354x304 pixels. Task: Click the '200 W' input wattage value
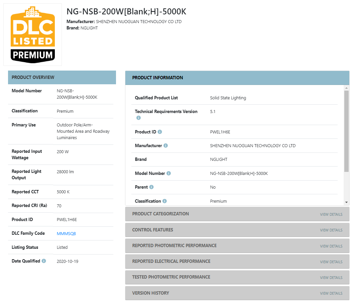(63, 152)
